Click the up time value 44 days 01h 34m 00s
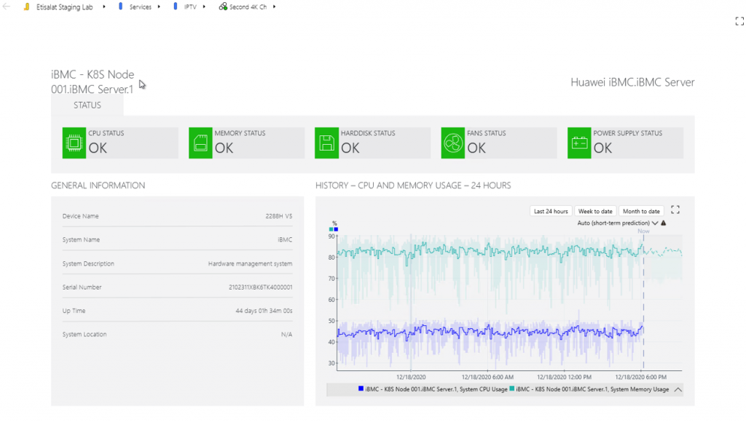This screenshot has width=746, height=422. point(264,311)
